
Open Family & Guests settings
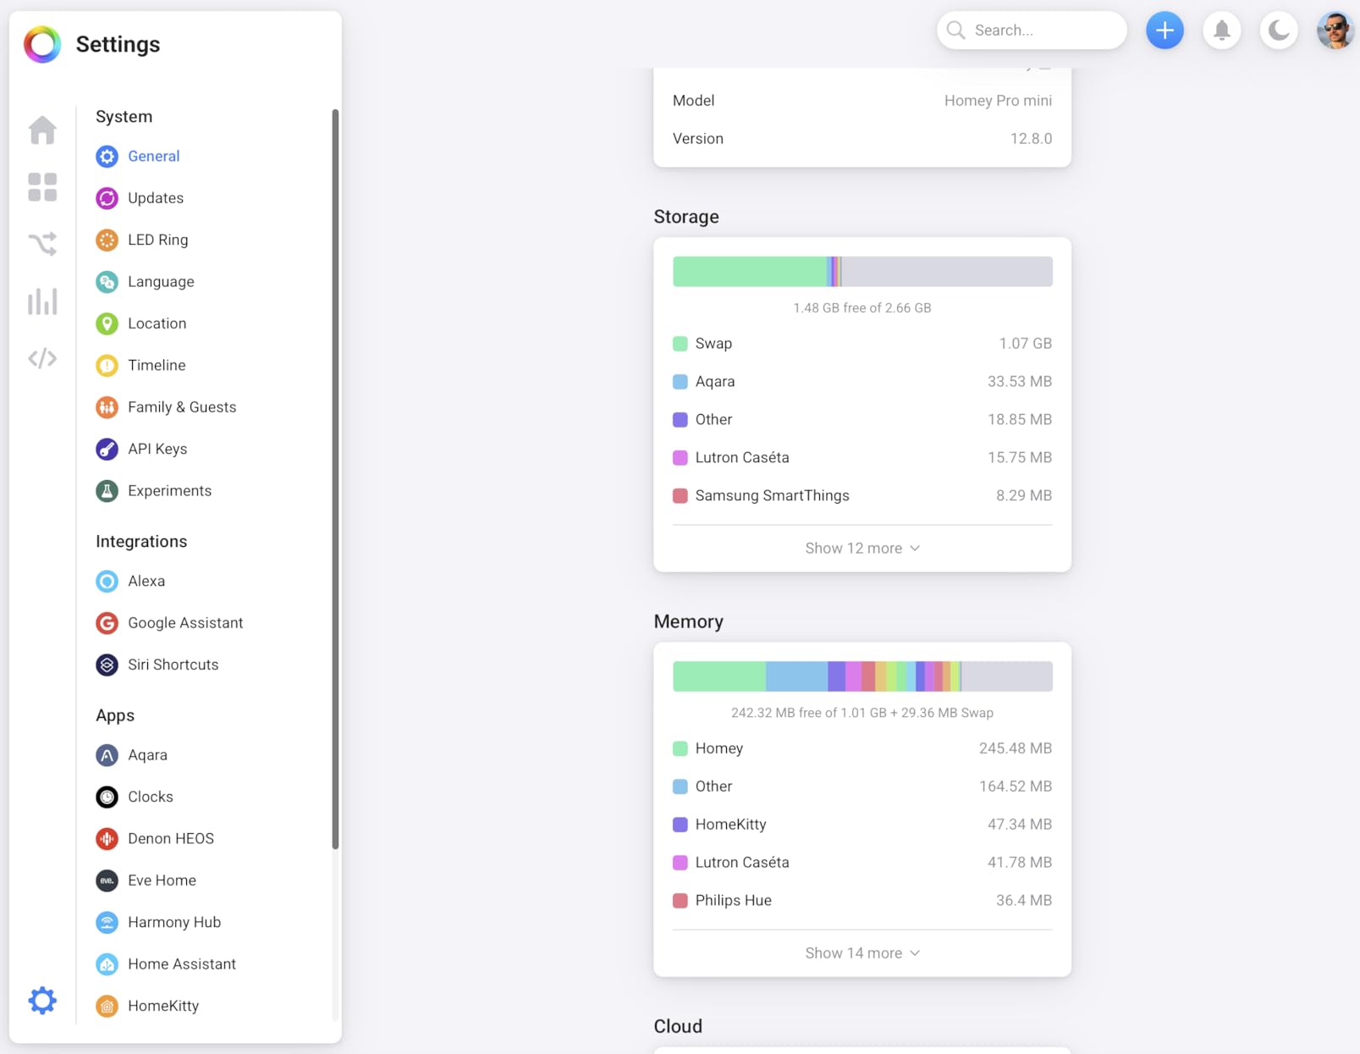182,407
